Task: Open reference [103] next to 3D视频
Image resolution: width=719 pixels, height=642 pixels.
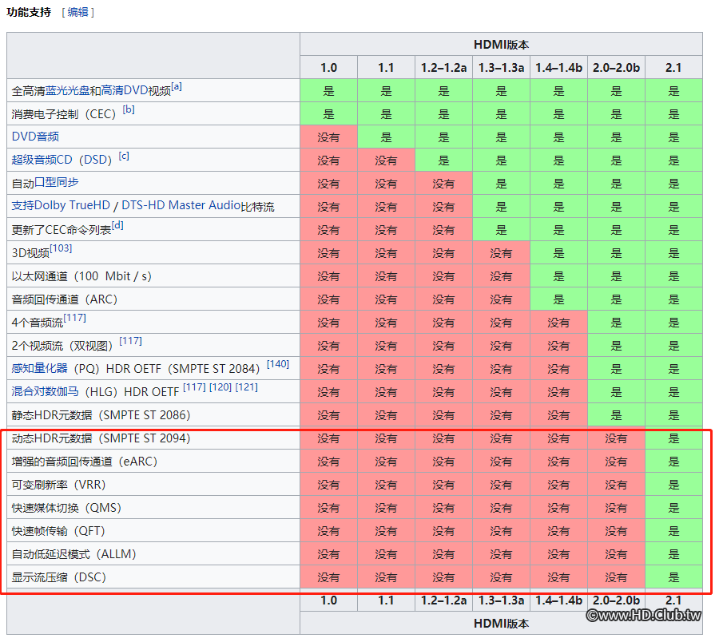Action: point(61,248)
